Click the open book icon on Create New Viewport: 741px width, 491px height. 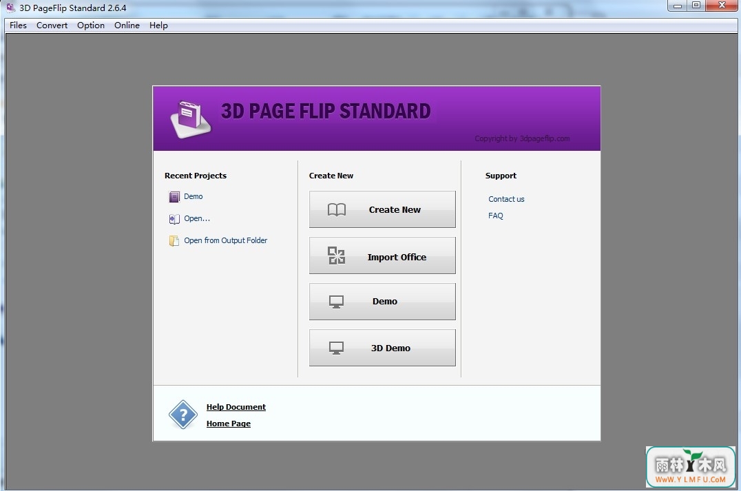point(337,210)
